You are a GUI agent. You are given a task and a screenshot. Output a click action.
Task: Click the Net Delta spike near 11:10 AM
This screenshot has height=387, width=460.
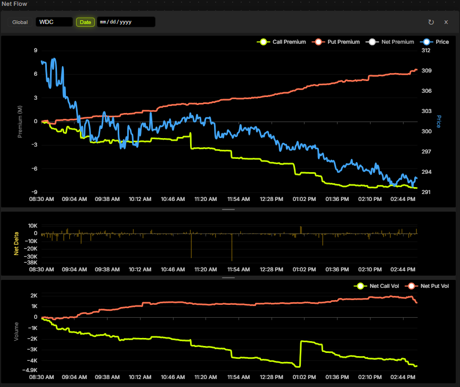click(x=191, y=245)
